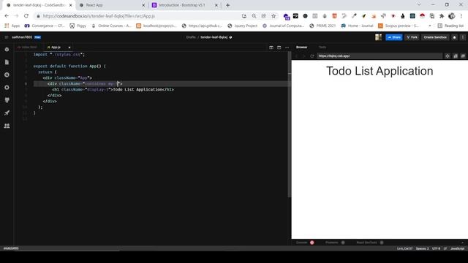Open the Live collaboration people icon
This screenshot has width=468, height=263.
pyautogui.click(x=7, y=126)
